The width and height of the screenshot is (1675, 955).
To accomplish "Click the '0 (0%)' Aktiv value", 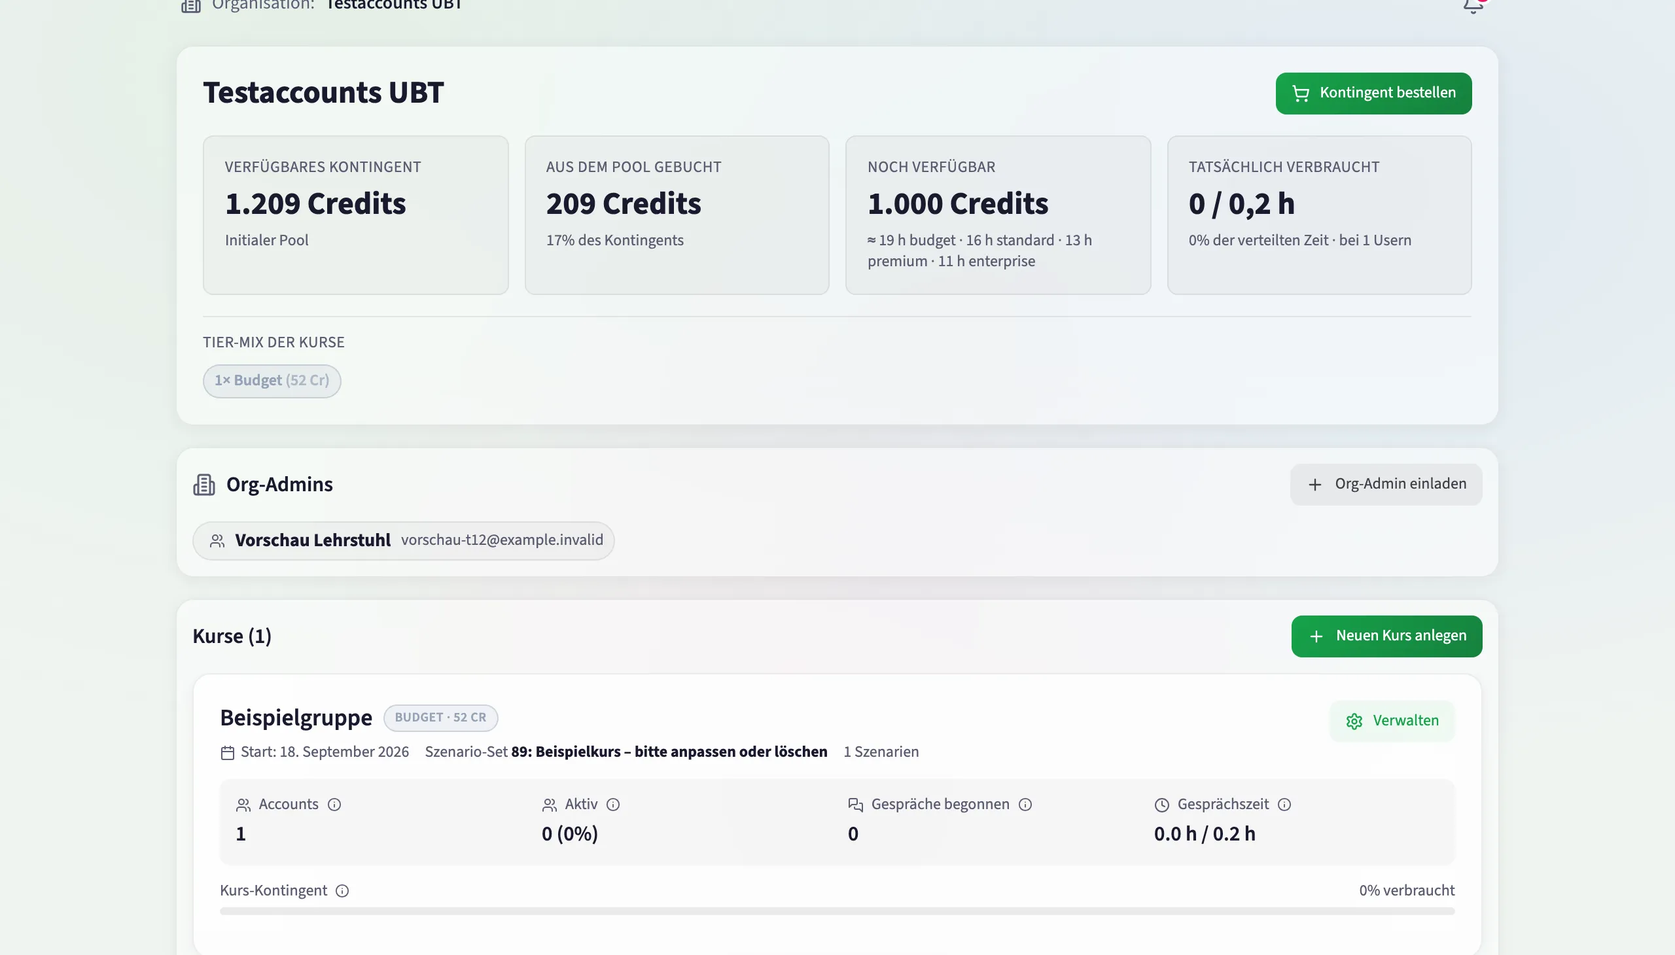I will (x=569, y=834).
